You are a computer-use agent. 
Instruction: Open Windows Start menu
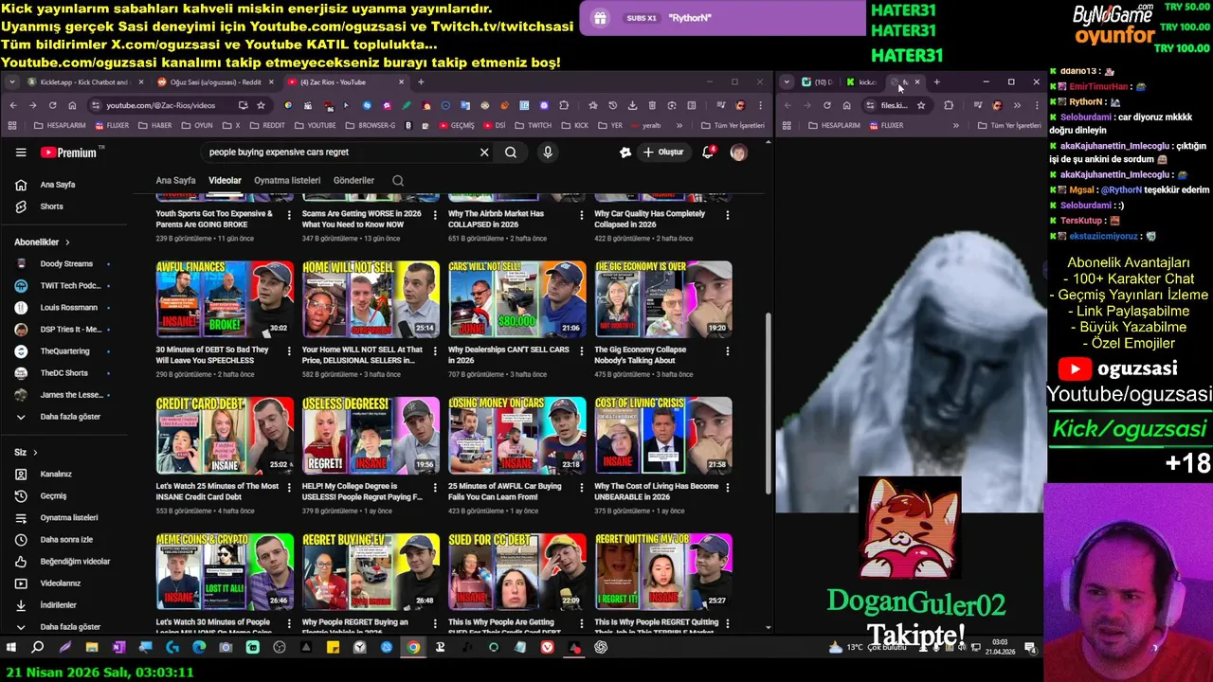click(x=9, y=648)
